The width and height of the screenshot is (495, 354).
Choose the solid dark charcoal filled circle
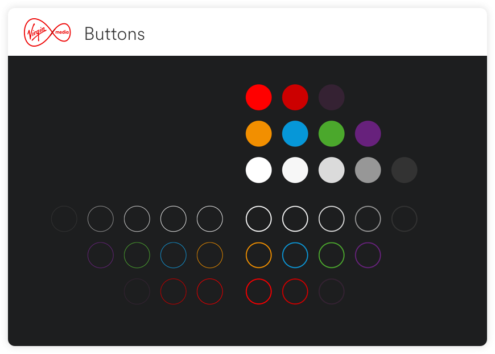(405, 170)
